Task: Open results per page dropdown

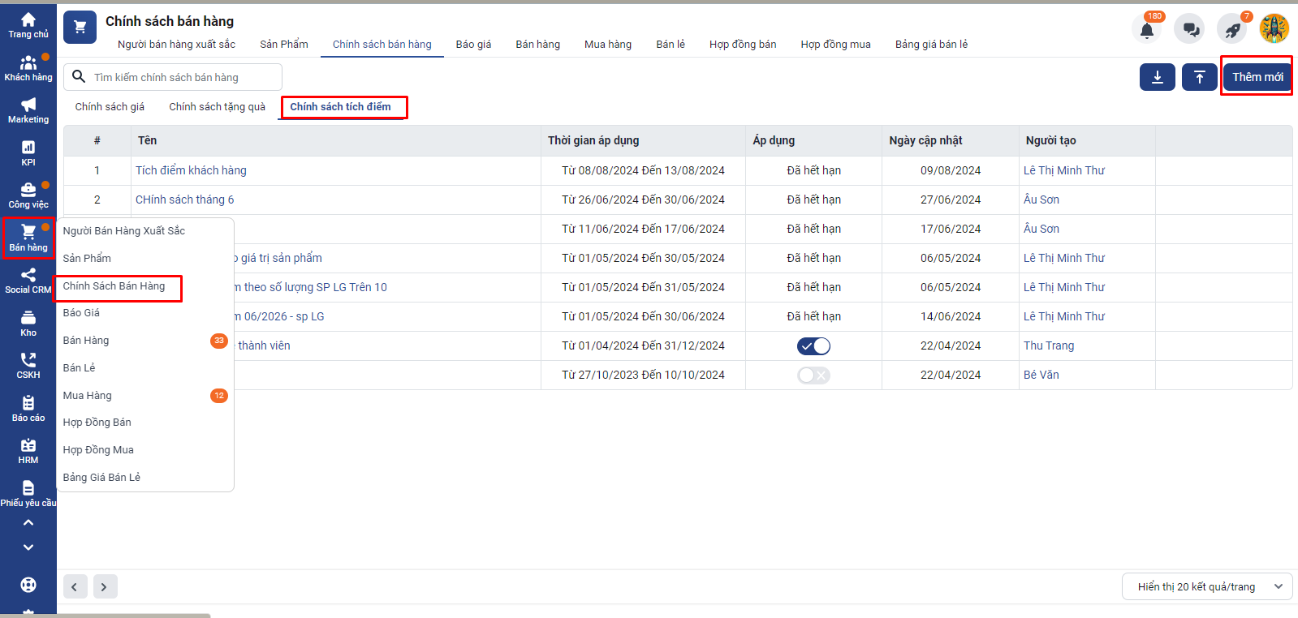Action: [x=1206, y=586]
